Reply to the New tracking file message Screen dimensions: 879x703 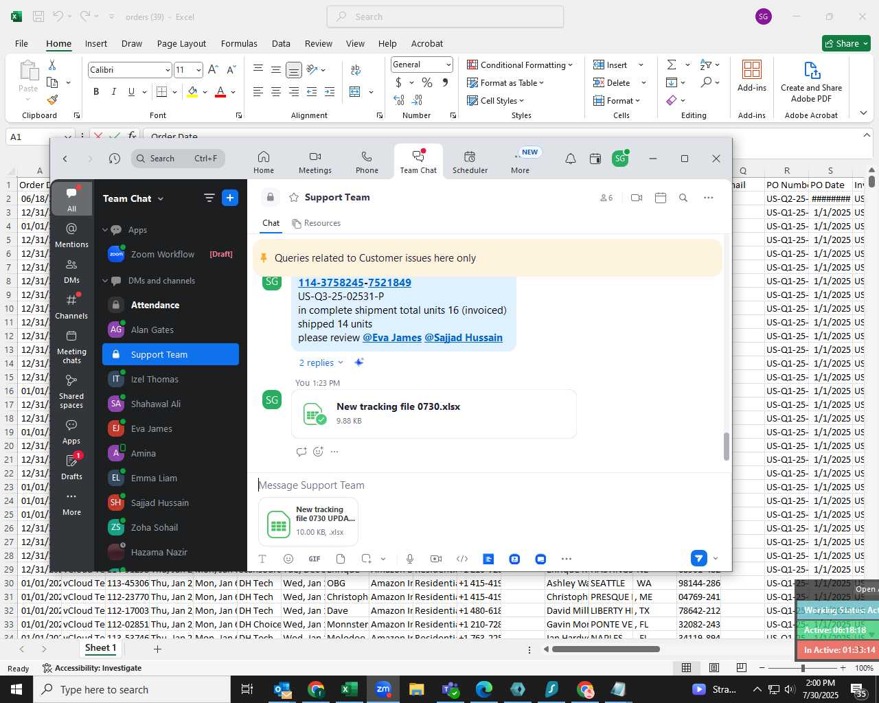(x=301, y=452)
